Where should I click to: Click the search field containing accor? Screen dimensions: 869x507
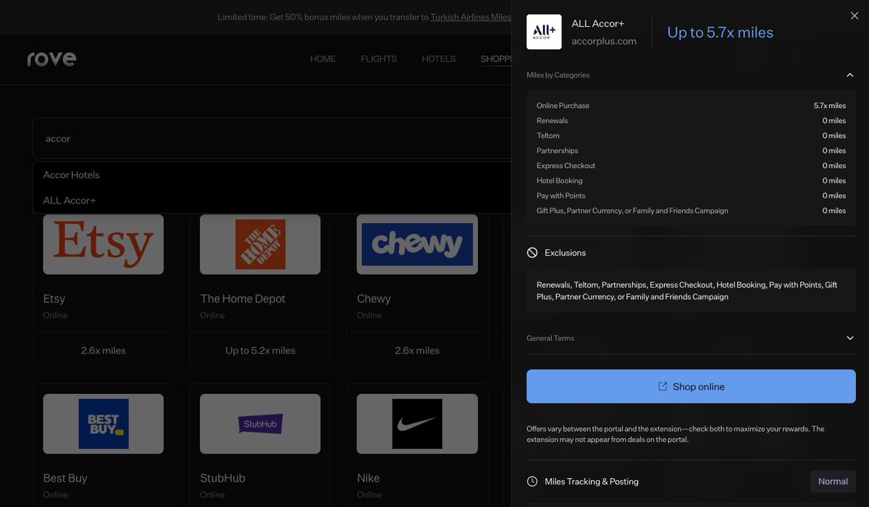pyautogui.click(x=272, y=138)
